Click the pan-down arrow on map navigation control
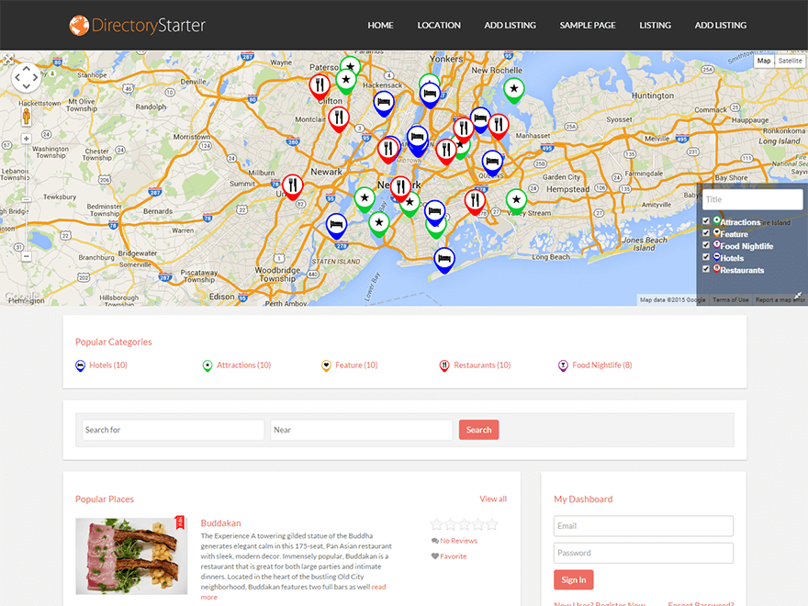 coord(26,85)
